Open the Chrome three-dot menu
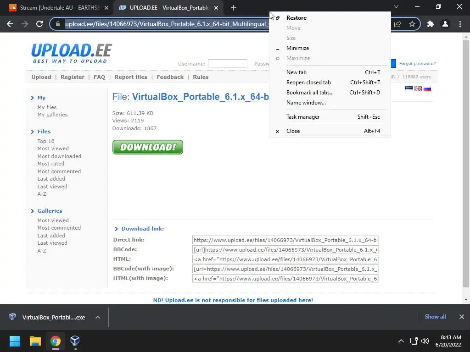This screenshot has width=470, height=352. tap(460, 24)
